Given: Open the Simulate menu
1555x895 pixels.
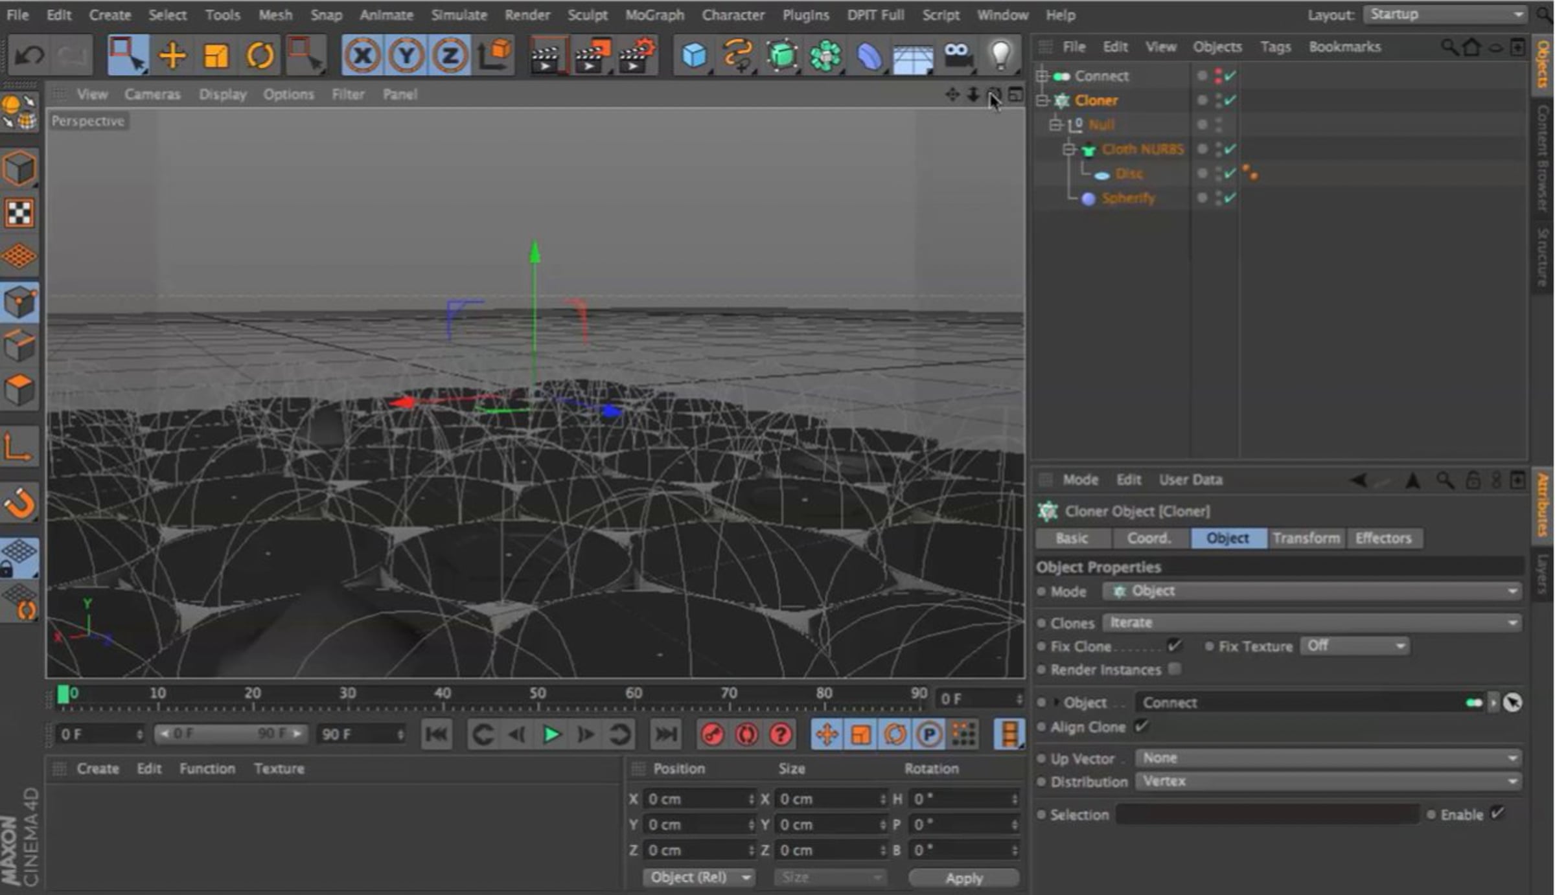Looking at the screenshot, I should 459,14.
